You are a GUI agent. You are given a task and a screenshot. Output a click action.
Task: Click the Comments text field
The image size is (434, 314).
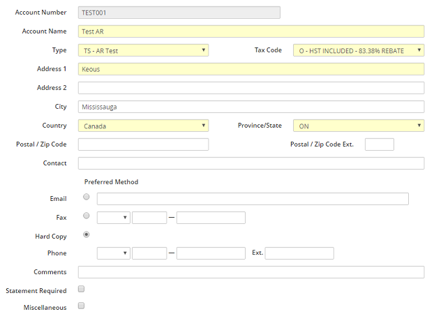(251, 272)
